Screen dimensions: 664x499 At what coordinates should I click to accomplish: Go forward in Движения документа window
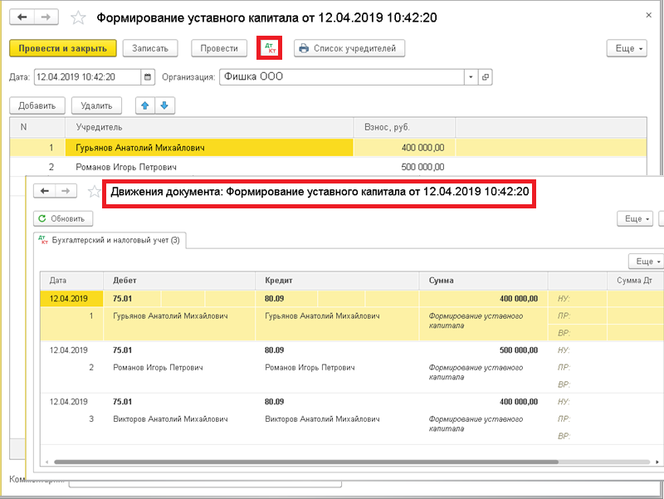(66, 191)
